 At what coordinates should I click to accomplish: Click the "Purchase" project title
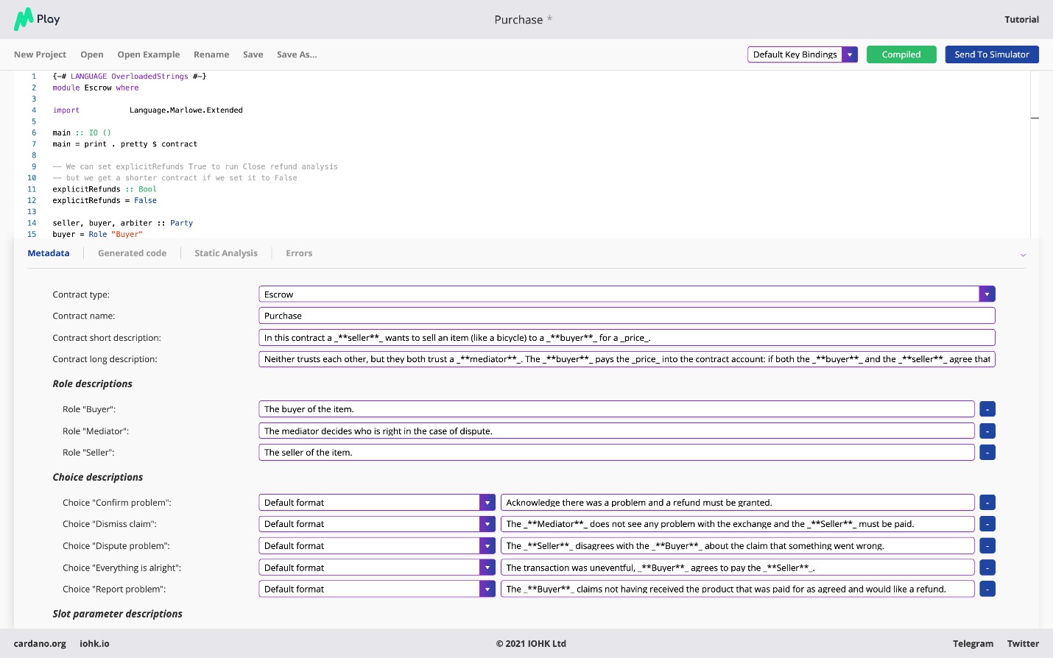point(518,20)
